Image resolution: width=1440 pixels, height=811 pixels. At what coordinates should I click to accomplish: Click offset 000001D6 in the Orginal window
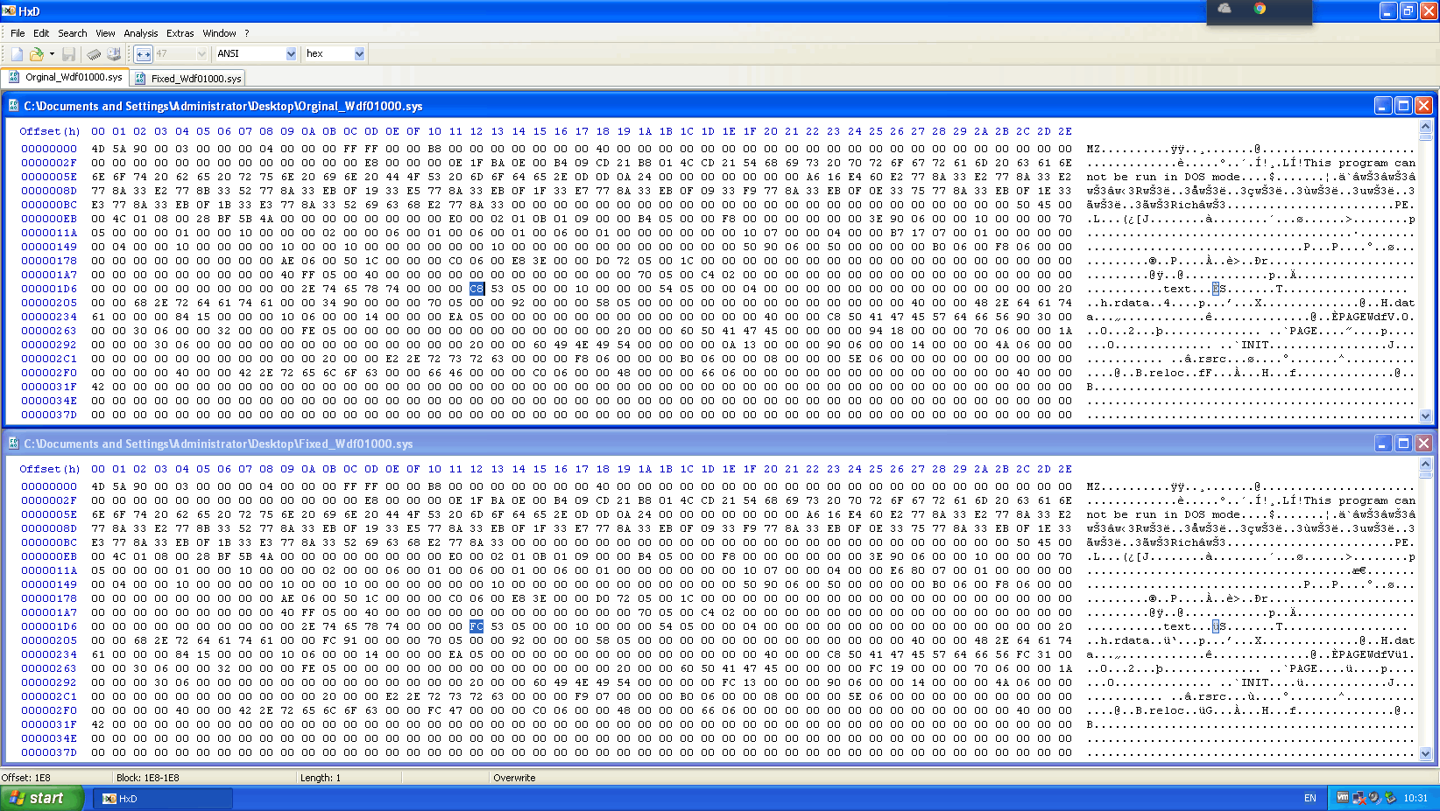[x=49, y=289]
